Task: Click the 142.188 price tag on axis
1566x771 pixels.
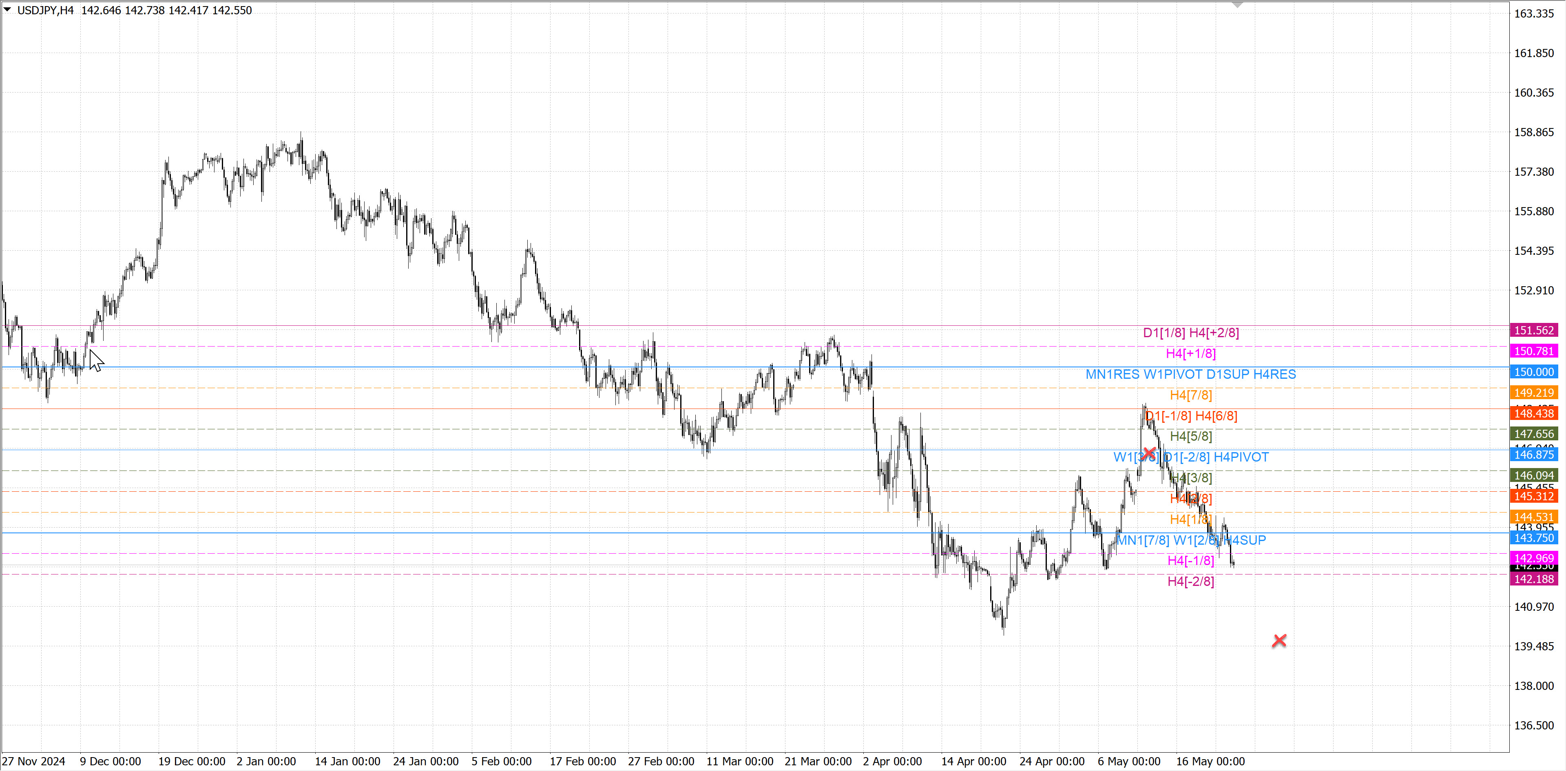Action: click(x=1533, y=579)
